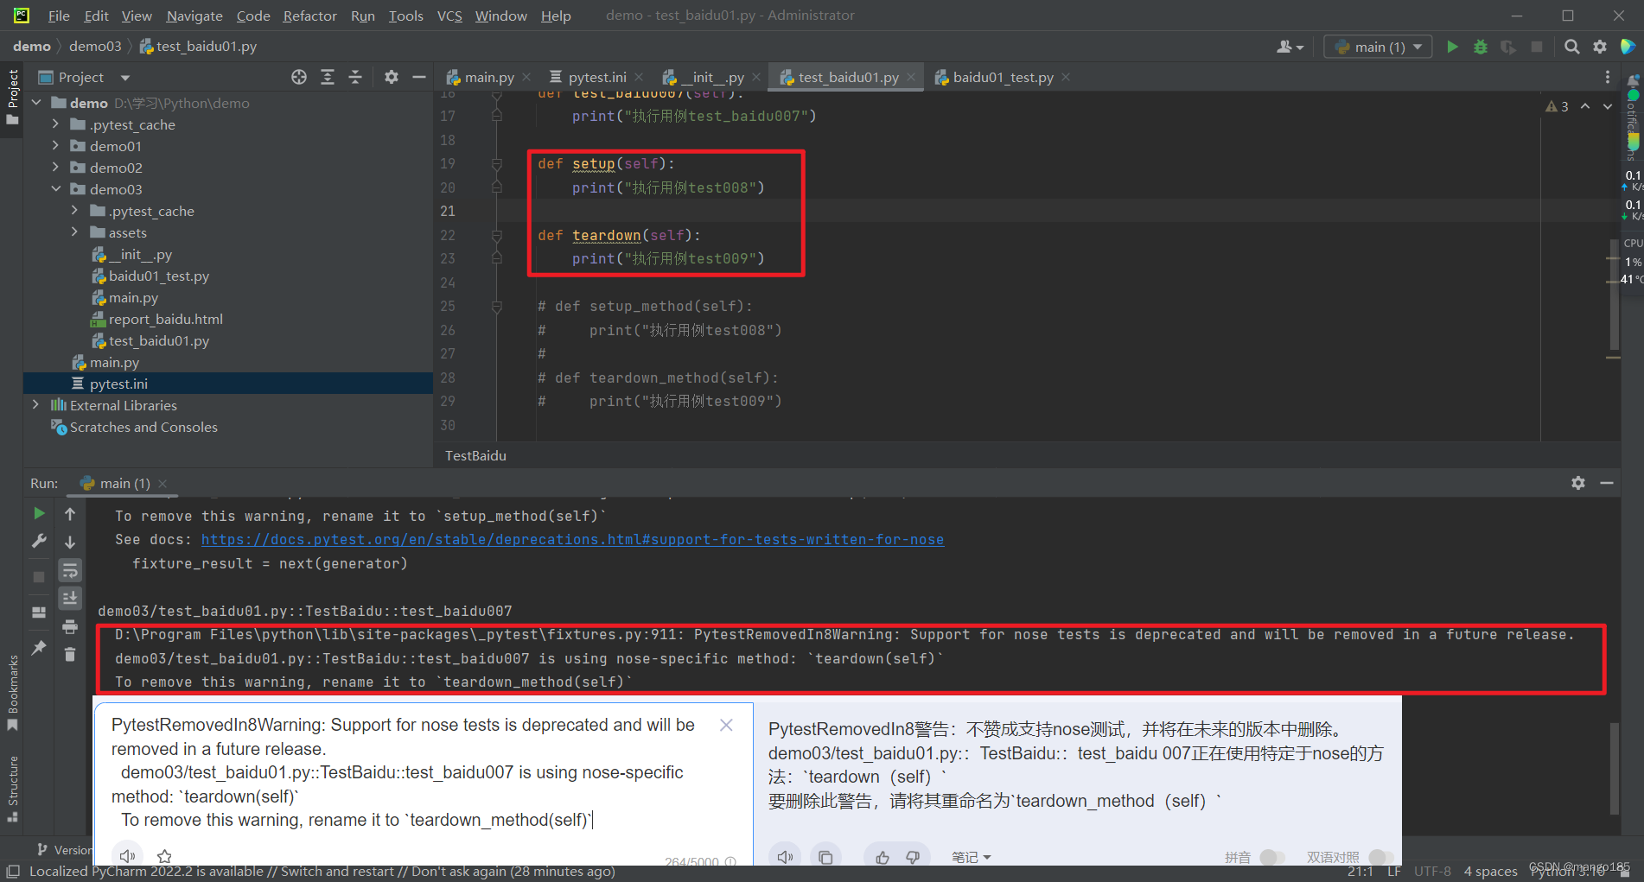Click the locate-file target icon in Project panel

(x=299, y=77)
